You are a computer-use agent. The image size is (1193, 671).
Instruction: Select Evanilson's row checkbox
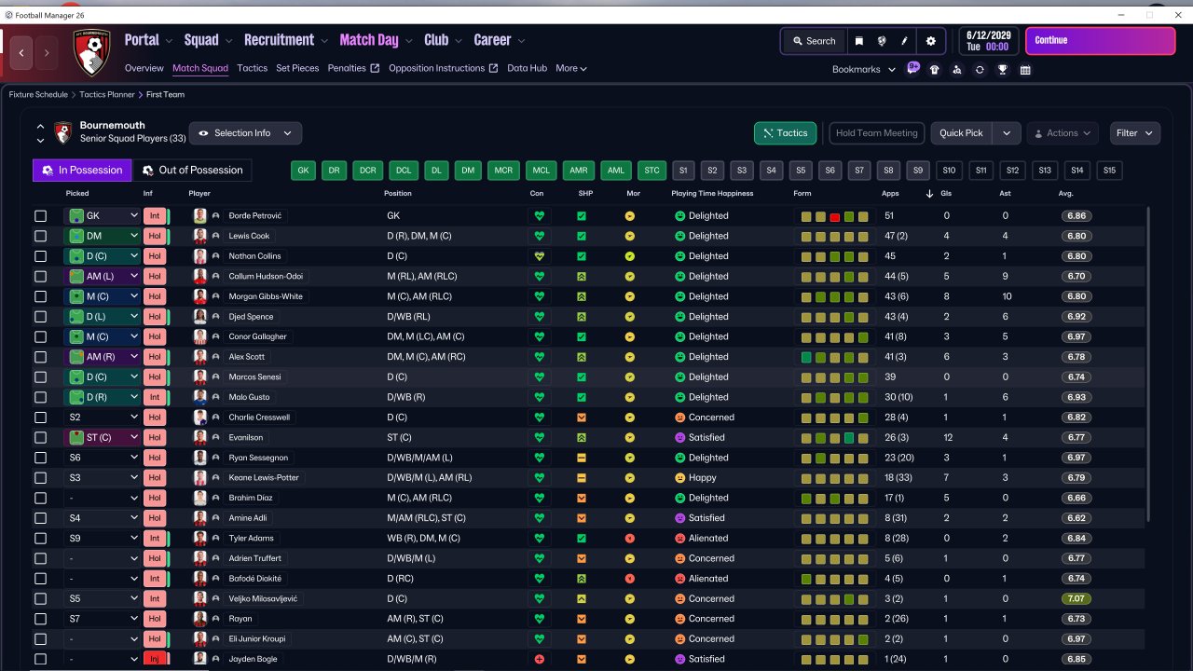point(40,437)
